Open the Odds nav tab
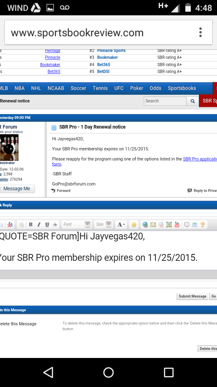The height and width of the screenshot is (387, 217). [x=156, y=88]
